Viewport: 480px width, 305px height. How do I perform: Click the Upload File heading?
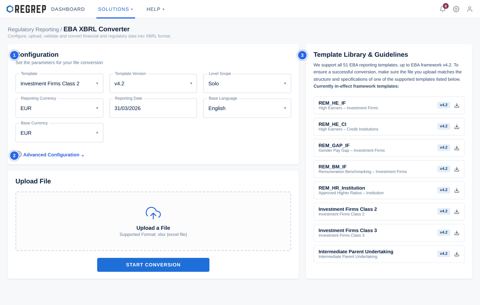click(x=33, y=181)
